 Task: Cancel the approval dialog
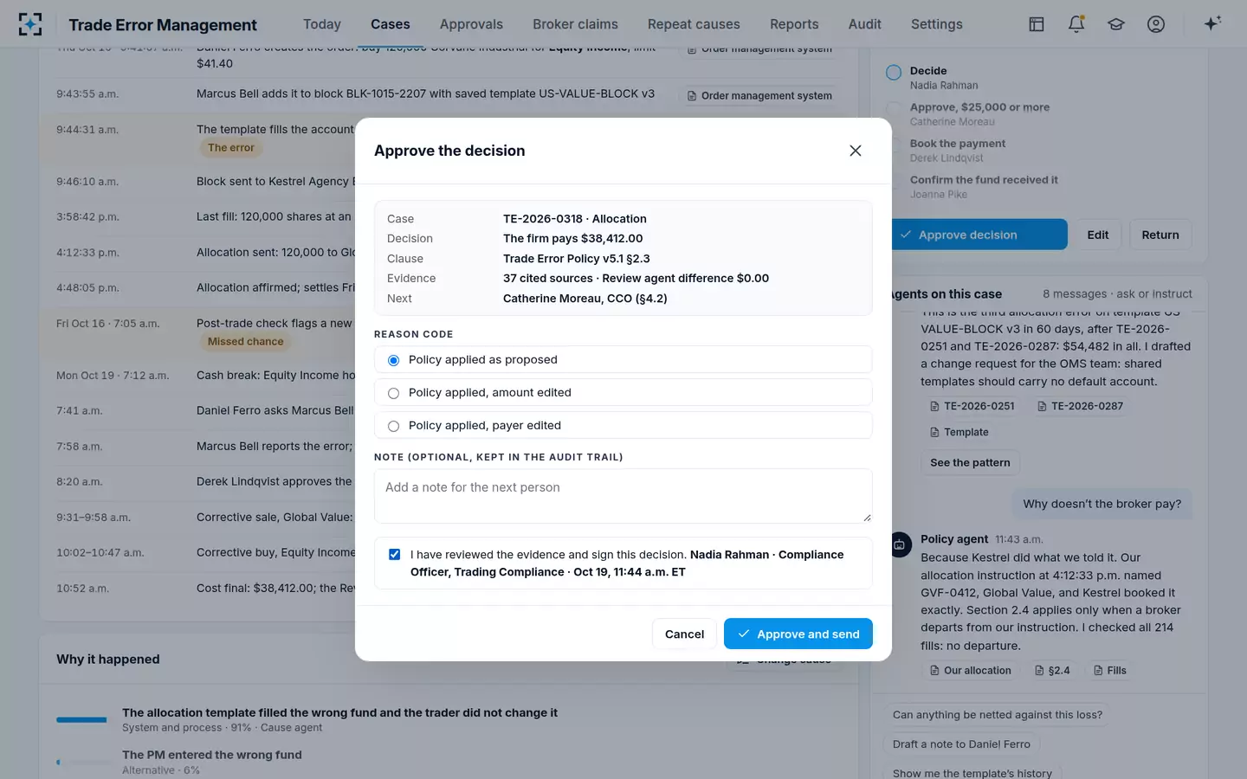[684, 634]
